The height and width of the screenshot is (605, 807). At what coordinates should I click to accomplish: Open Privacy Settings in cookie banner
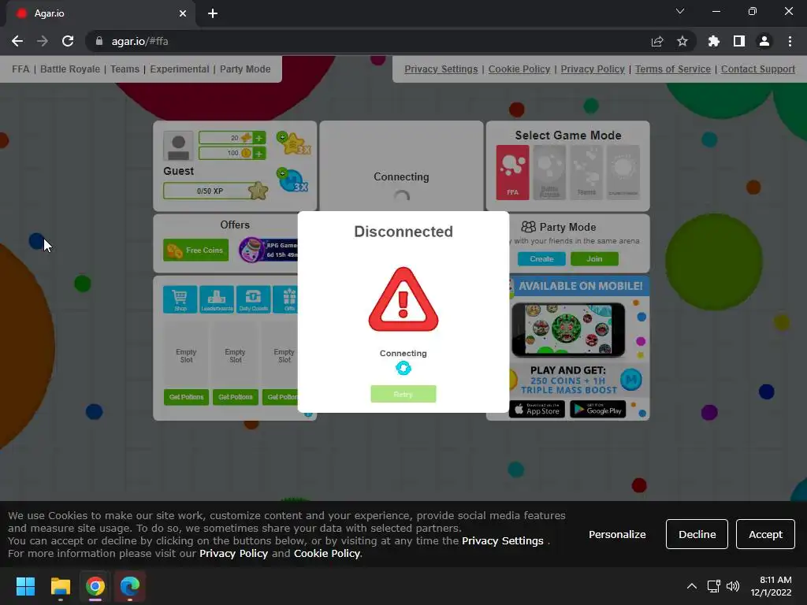click(502, 540)
